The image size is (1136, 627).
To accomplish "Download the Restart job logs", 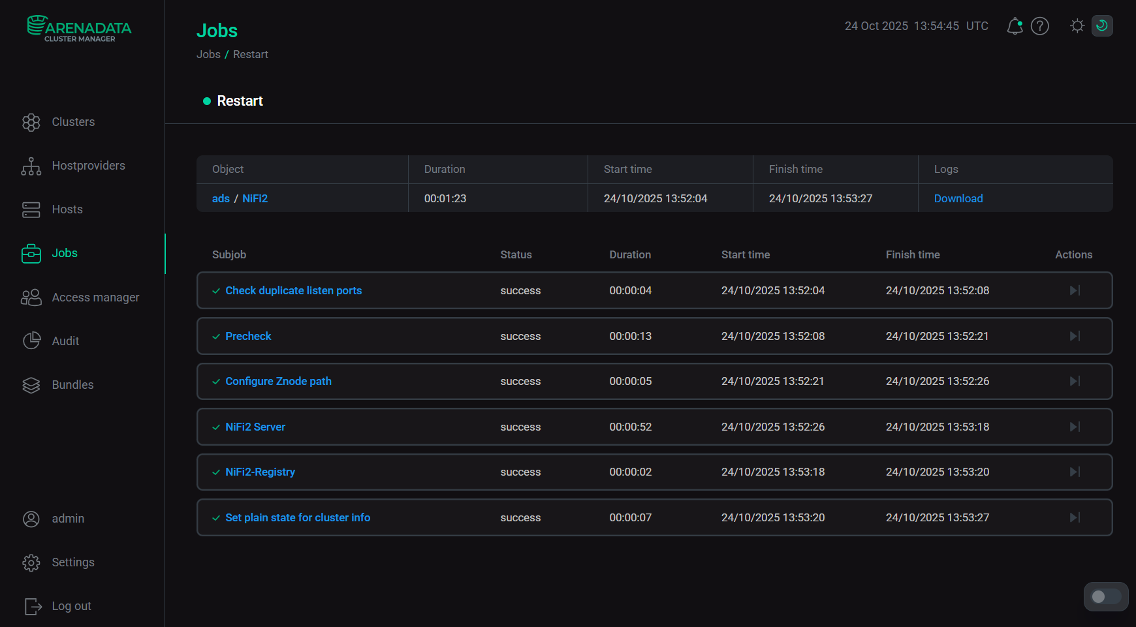I will pyautogui.click(x=958, y=198).
